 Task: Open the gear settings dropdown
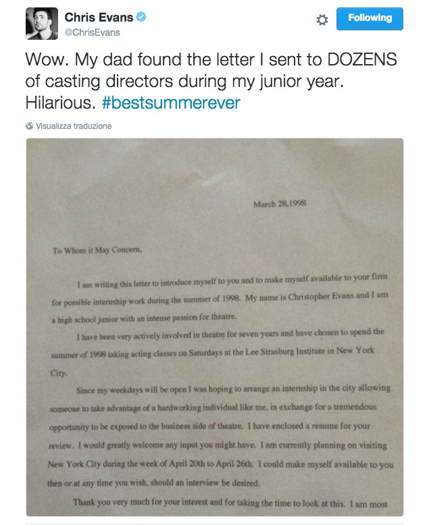coord(322,20)
